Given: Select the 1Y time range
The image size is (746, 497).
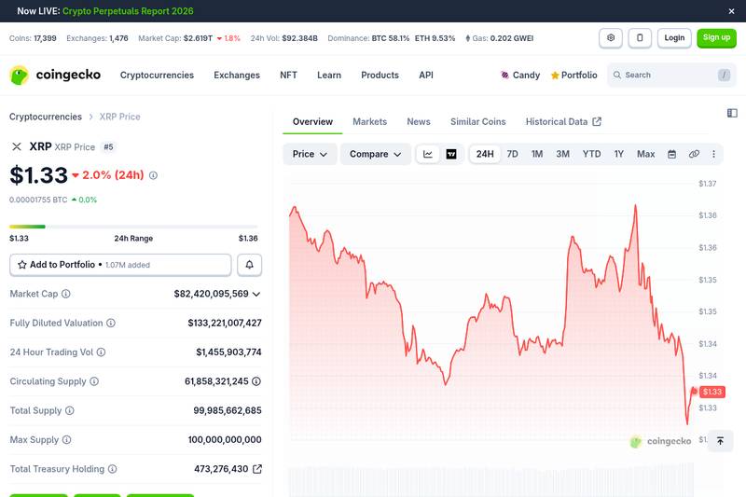Looking at the screenshot, I should [619, 154].
